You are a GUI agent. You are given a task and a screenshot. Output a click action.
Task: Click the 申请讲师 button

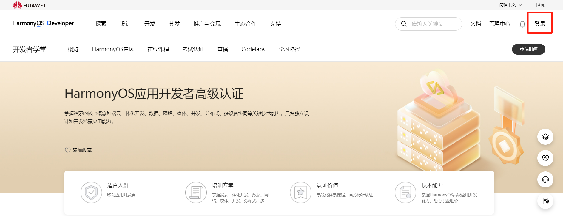(x=528, y=49)
